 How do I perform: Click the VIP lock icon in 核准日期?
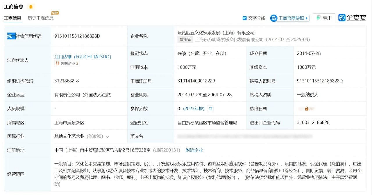[x=307, y=109]
